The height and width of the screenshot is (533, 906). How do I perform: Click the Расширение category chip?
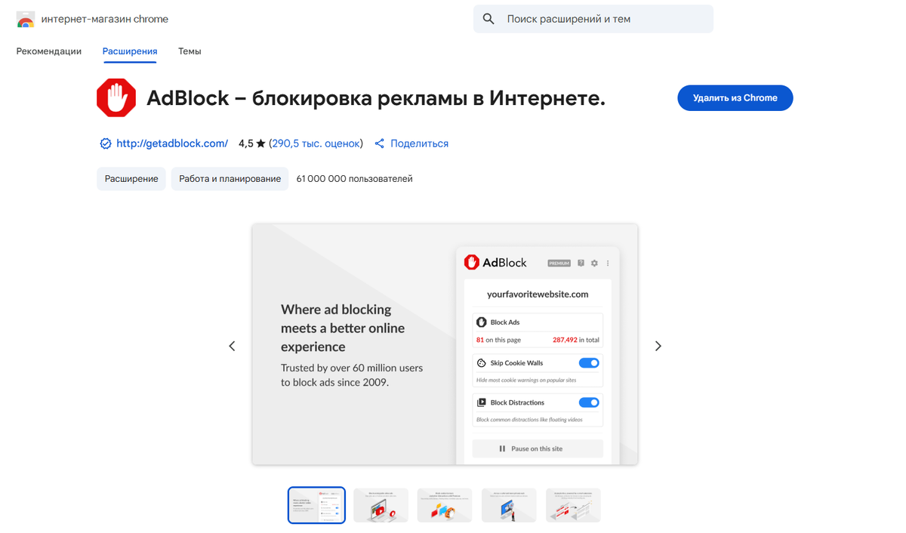(131, 179)
